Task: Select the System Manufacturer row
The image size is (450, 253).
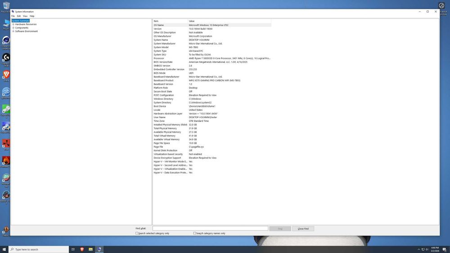Action: 212,44
